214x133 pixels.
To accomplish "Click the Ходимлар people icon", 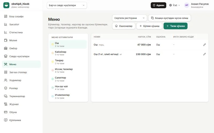I will coord(6,80).
